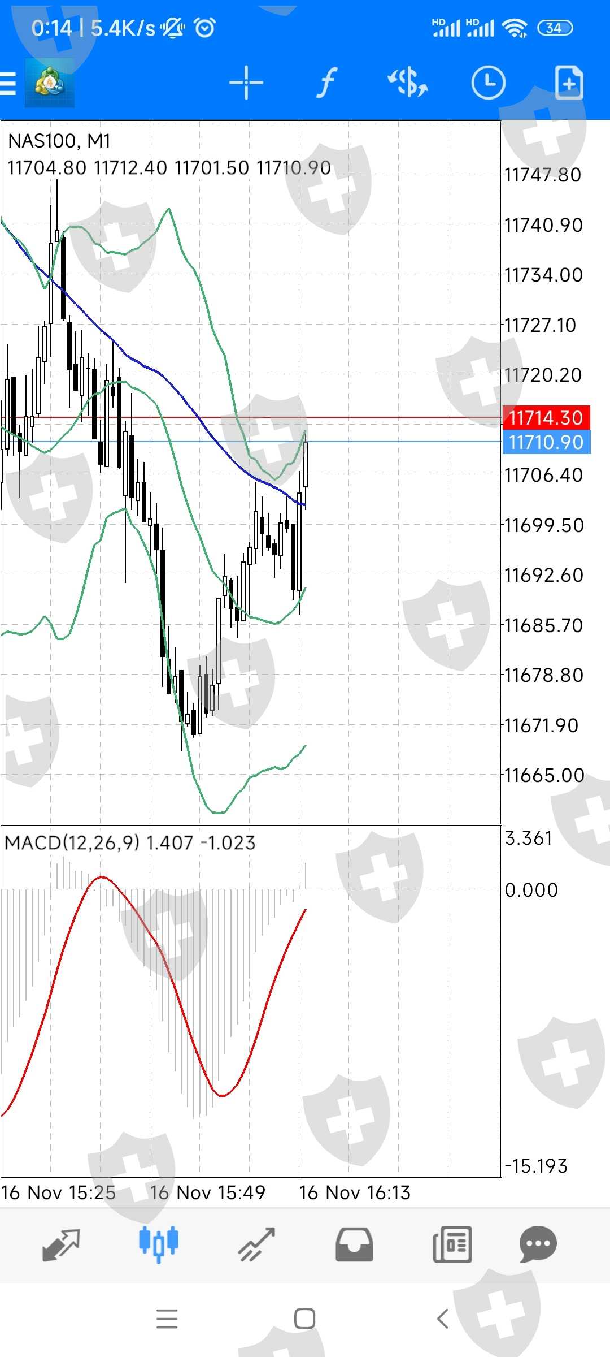This screenshot has width=610, height=1357.
Task: Tap the alarm clock status icon
Action: [x=205, y=27]
